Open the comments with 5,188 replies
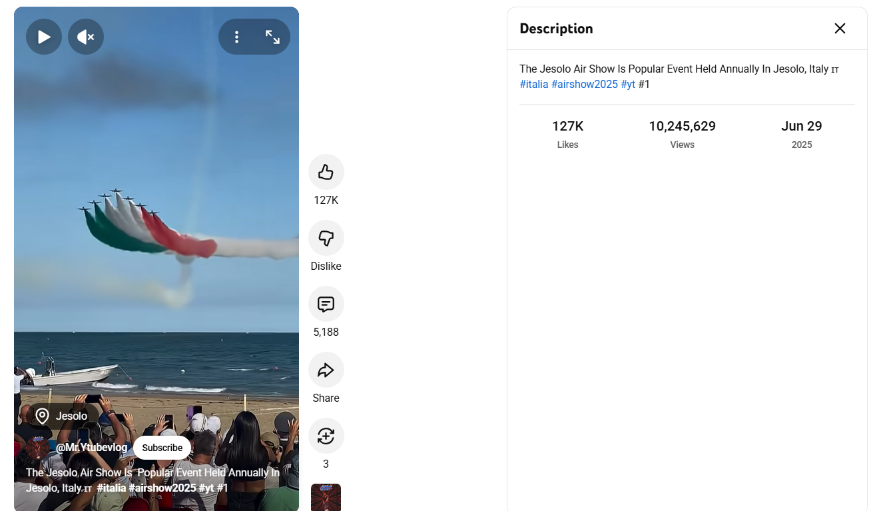Image resolution: width=871 pixels, height=511 pixels. pyautogui.click(x=326, y=304)
